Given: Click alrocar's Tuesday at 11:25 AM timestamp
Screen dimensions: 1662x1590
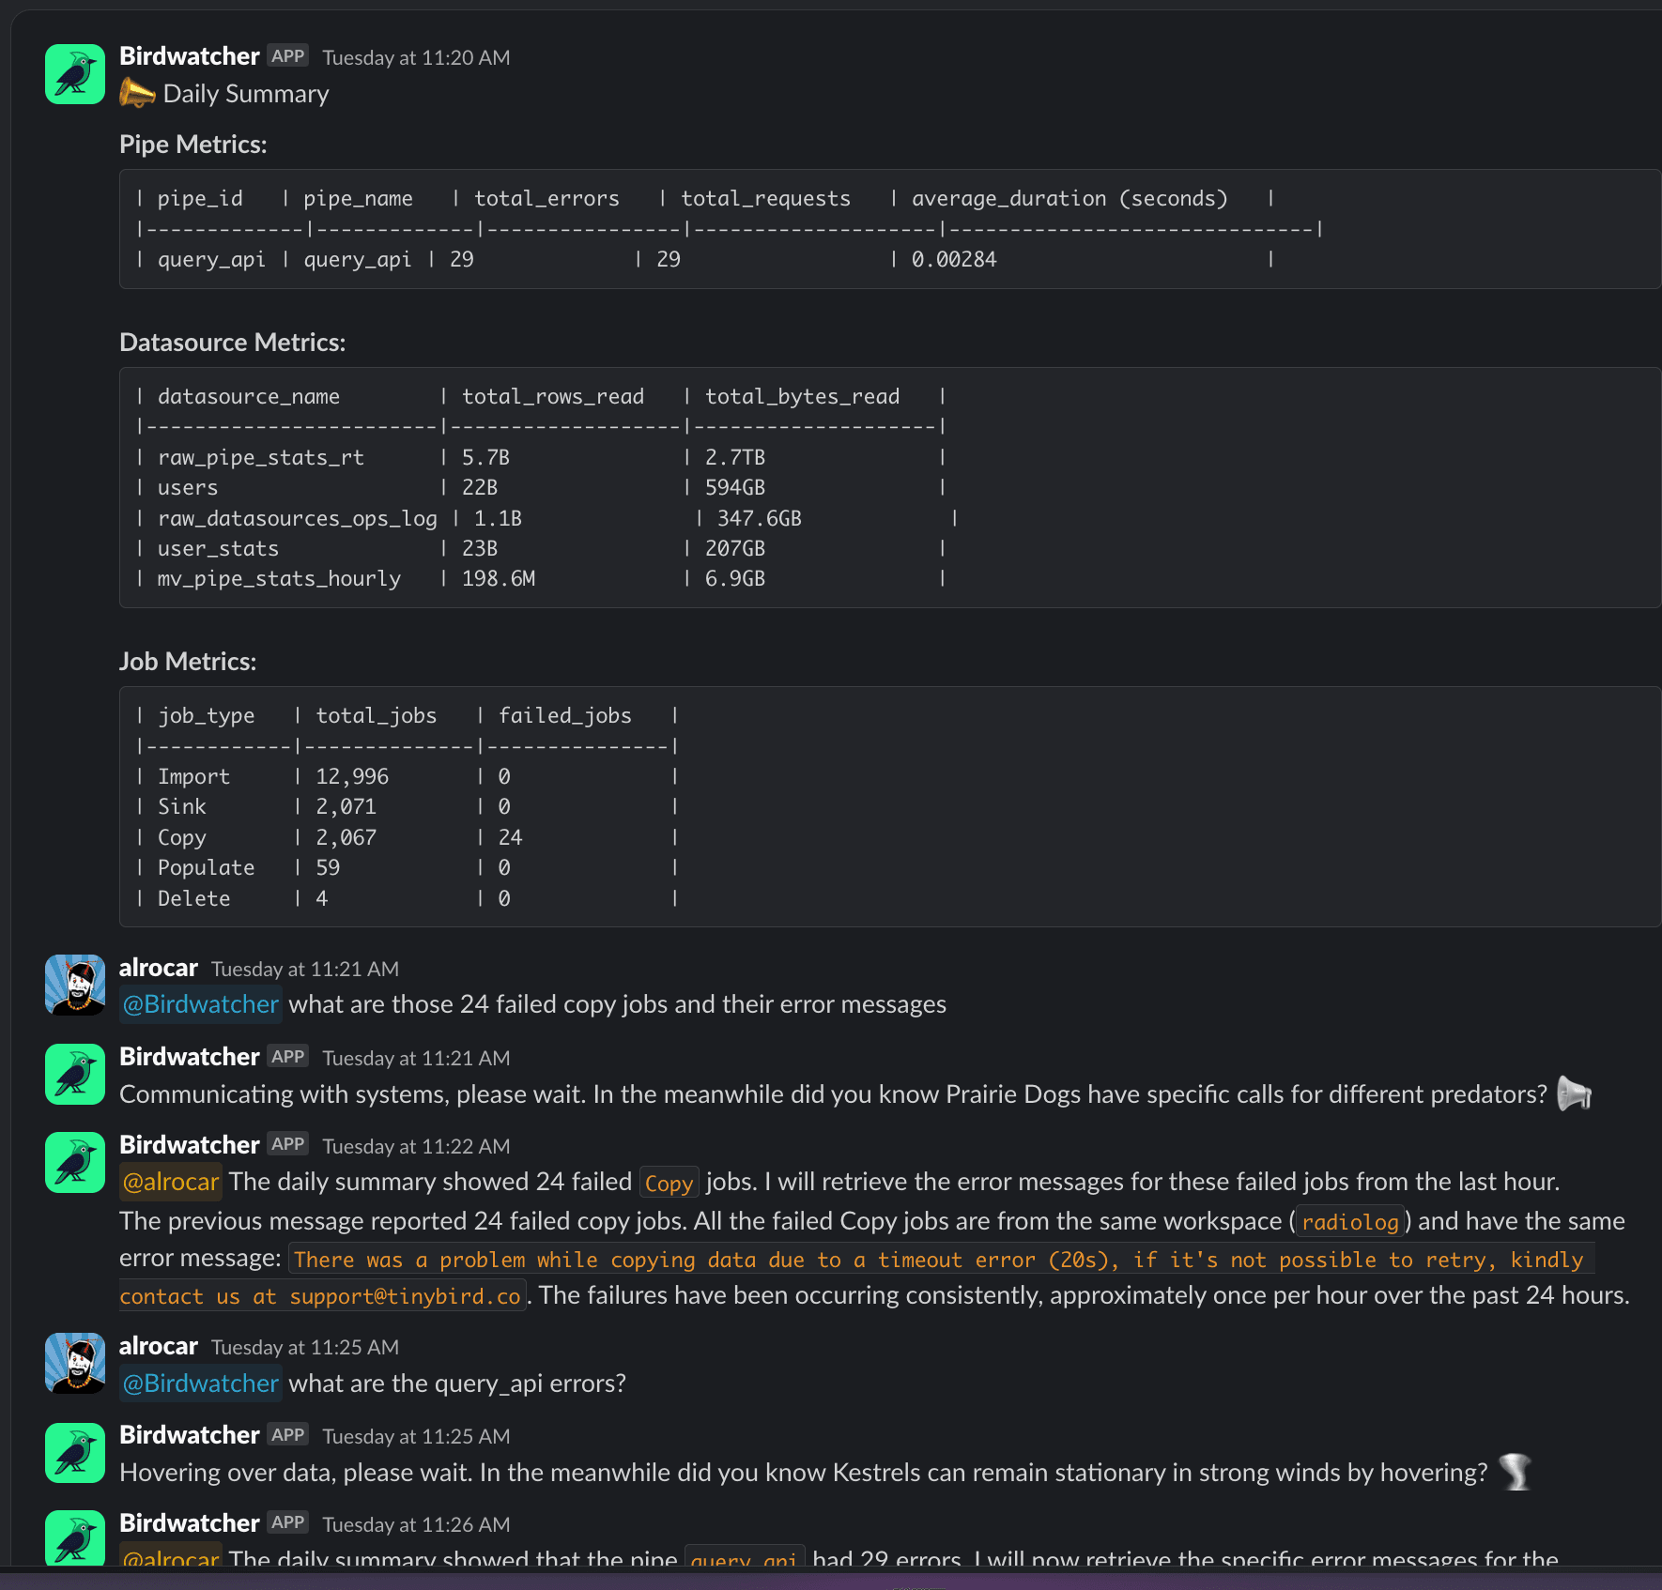Looking at the screenshot, I should [305, 1347].
